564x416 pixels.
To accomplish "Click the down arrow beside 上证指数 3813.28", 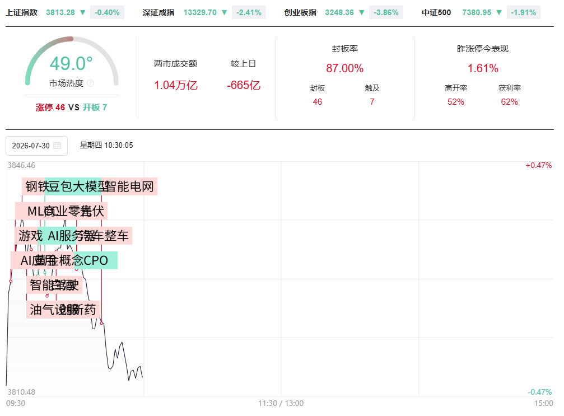I will tap(82, 12).
